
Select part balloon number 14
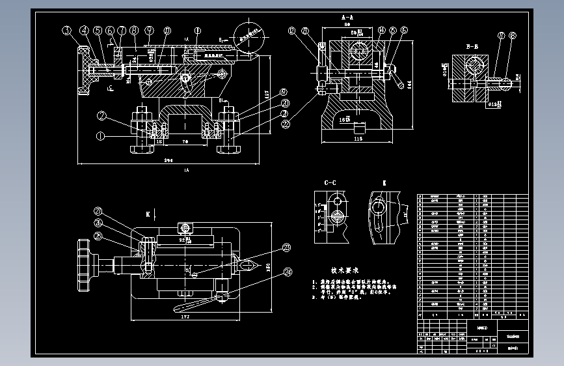pyautogui.click(x=382, y=31)
